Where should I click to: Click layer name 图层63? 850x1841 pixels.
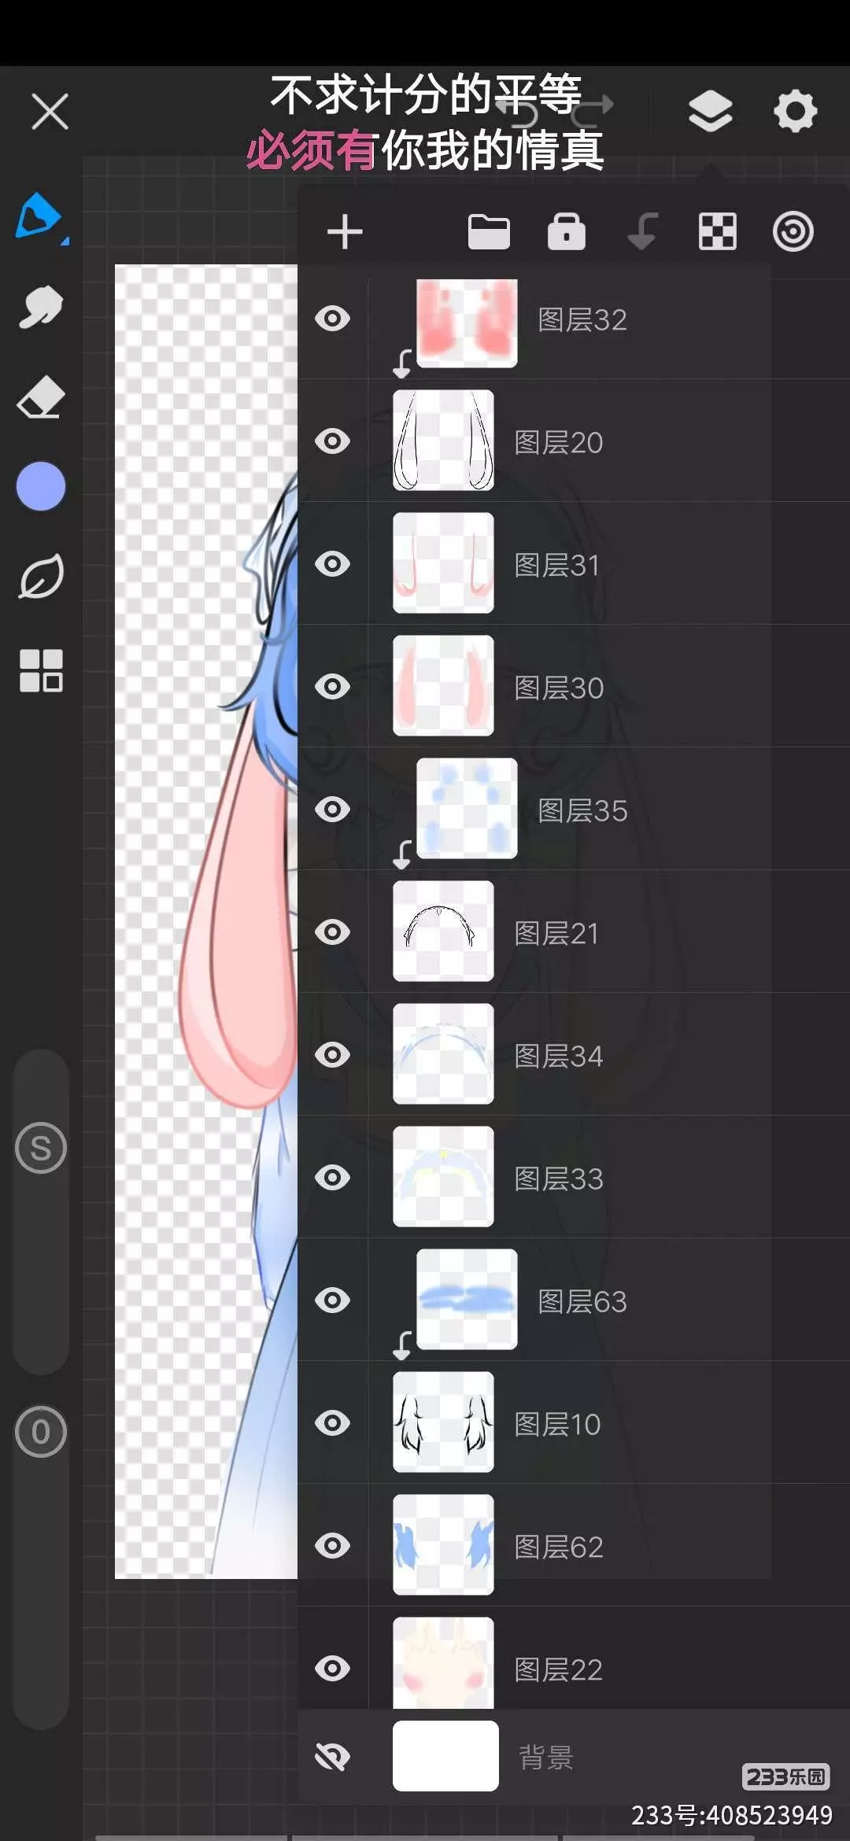[582, 1302]
